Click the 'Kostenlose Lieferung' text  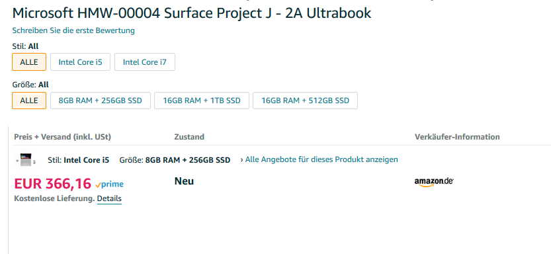coord(54,198)
